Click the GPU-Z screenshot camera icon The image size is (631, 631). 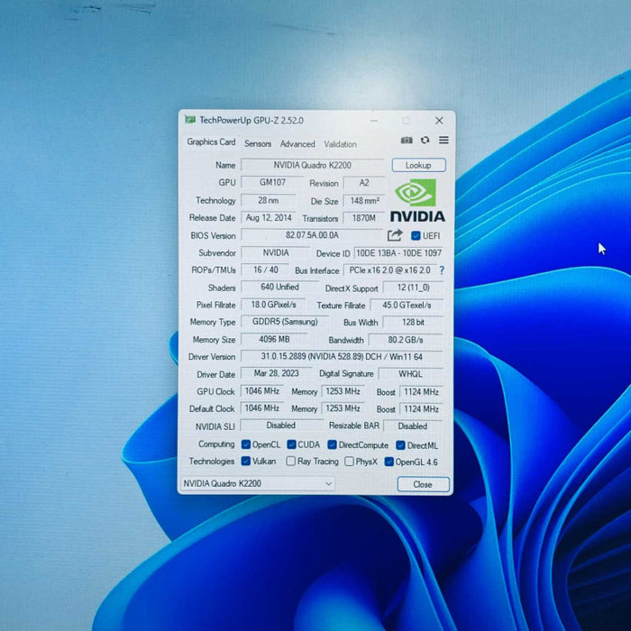pyautogui.click(x=407, y=140)
